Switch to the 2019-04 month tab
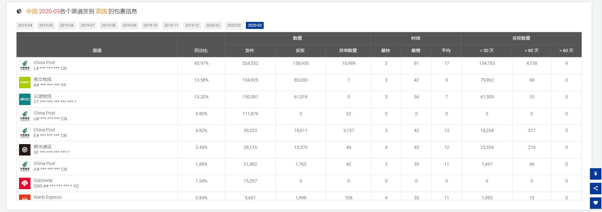The height and width of the screenshot is (212, 602). pos(25,25)
